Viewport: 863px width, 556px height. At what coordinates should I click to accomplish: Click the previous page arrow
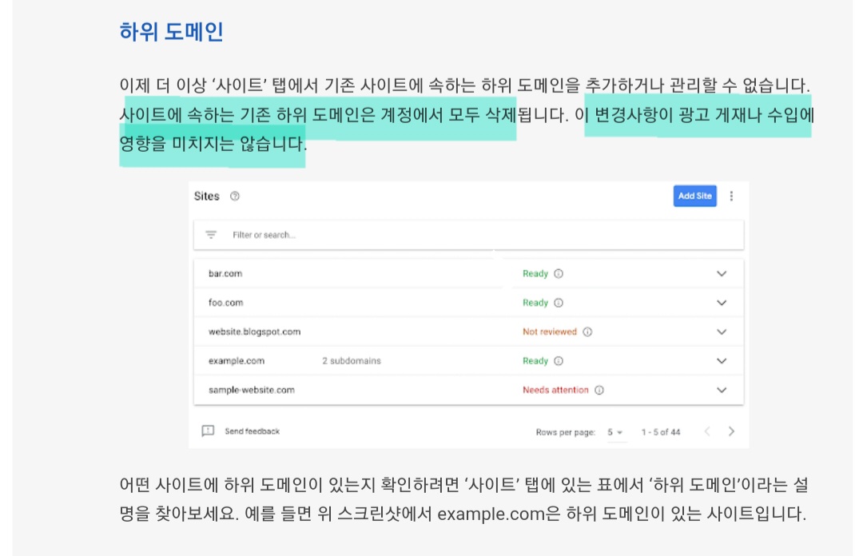[x=706, y=431]
